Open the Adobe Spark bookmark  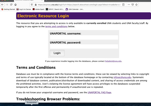pyautogui.click(x=38, y=9)
